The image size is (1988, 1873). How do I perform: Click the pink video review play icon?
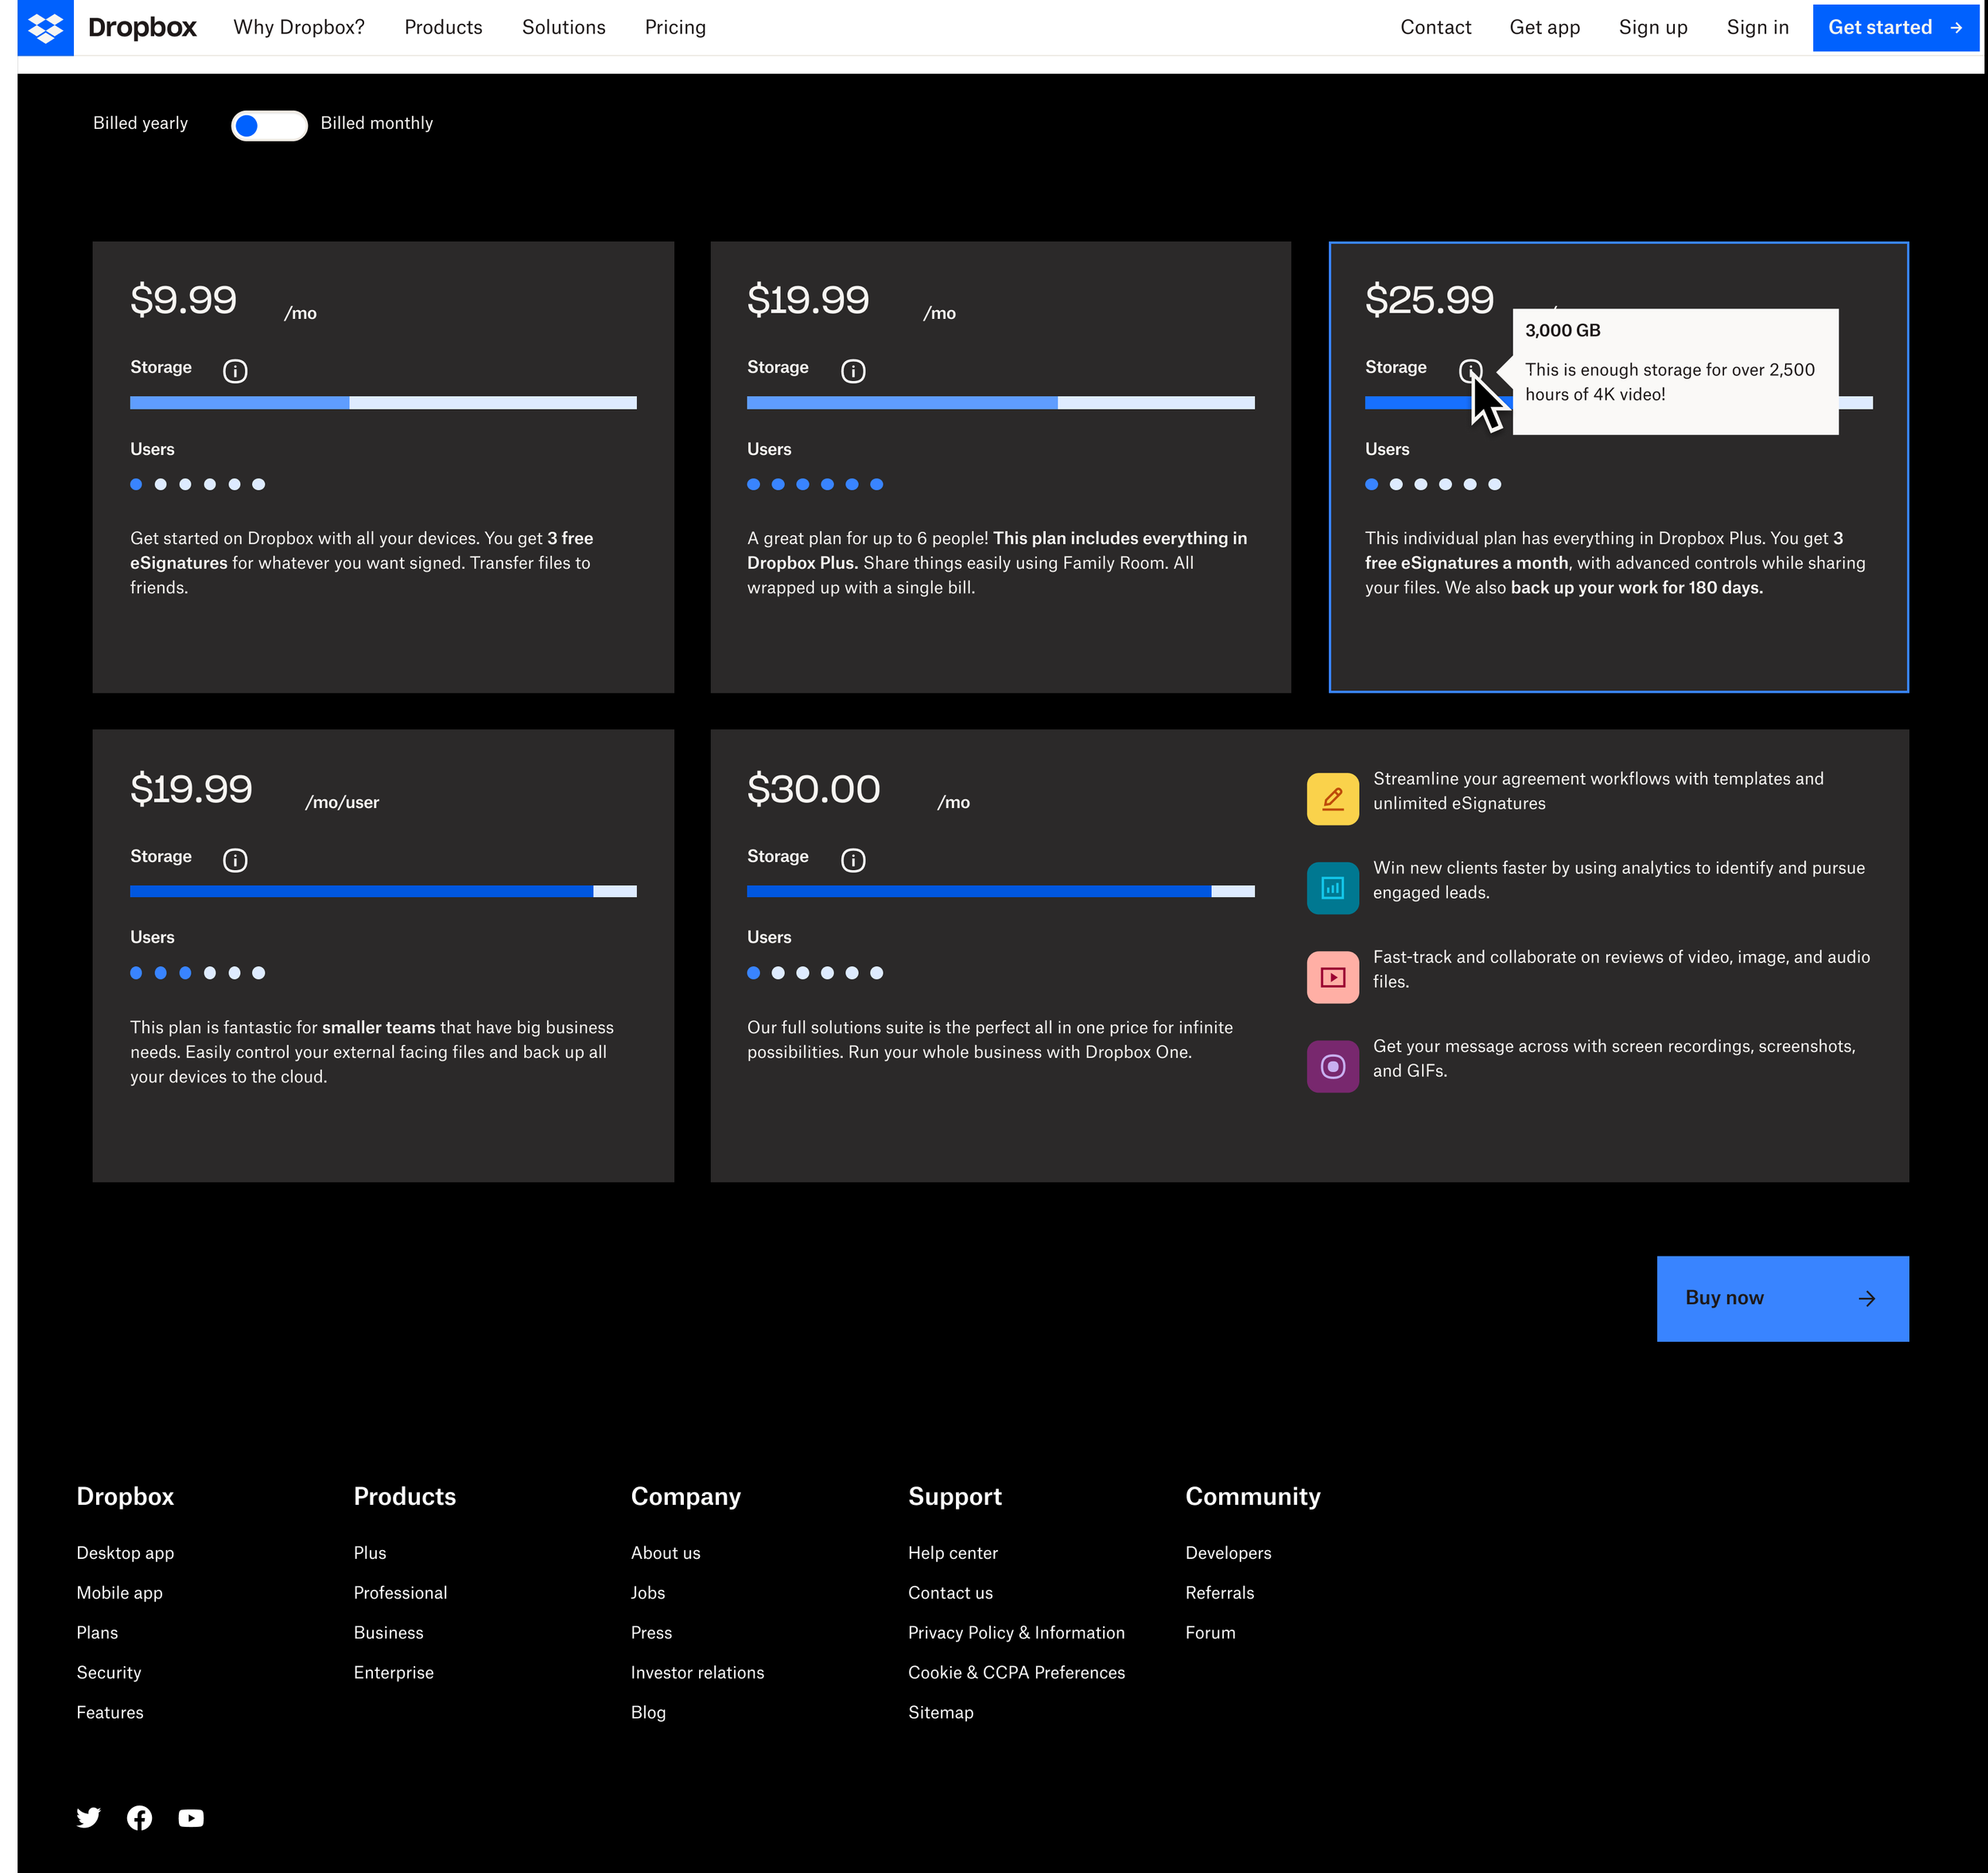click(1332, 977)
